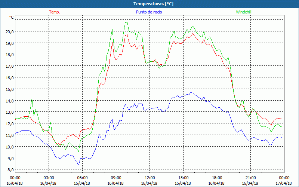This screenshot has width=299, height=187.
Task: Click the 13,0 y-axis value
Action: pyautogui.click(x=9, y=112)
